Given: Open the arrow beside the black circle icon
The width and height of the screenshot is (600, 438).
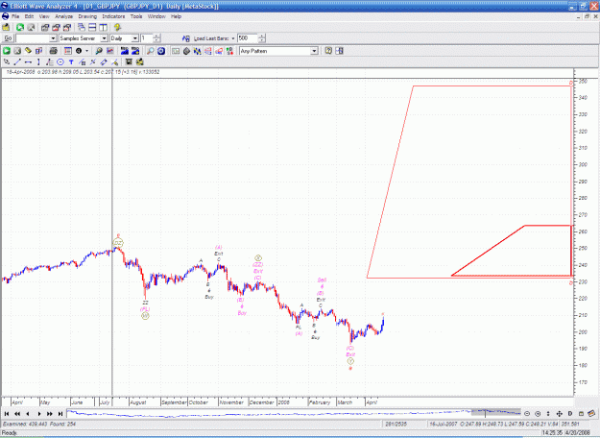Looking at the screenshot, I should coord(86,51).
